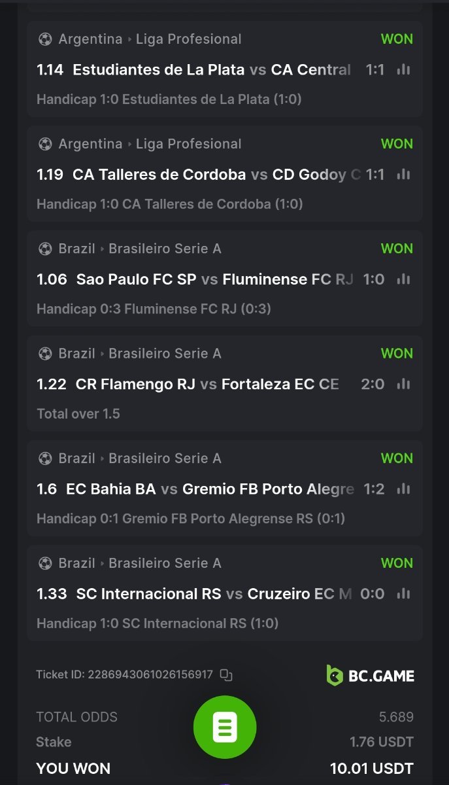The height and width of the screenshot is (785, 449).
Task: Tap the green bet slip floating button
Action: pyautogui.click(x=225, y=727)
